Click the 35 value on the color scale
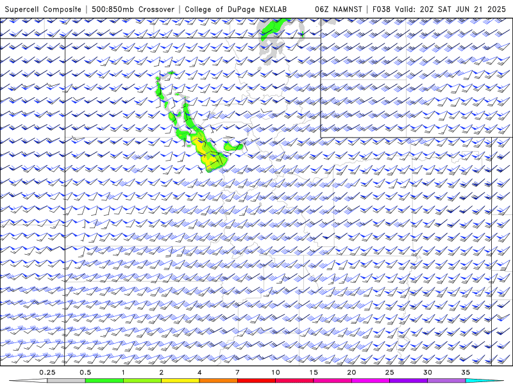 pos(466,372)
